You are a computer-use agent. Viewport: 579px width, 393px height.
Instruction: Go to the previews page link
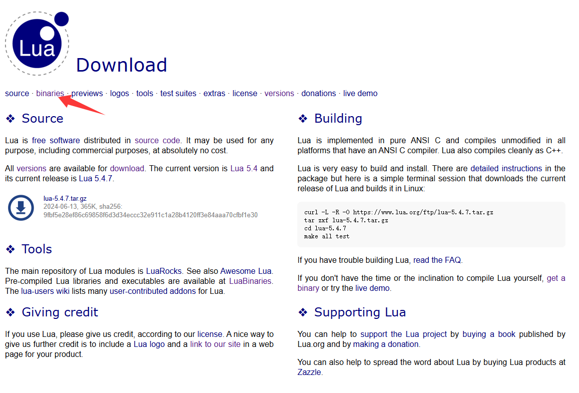pyautogui.click(x=87, y=94)
